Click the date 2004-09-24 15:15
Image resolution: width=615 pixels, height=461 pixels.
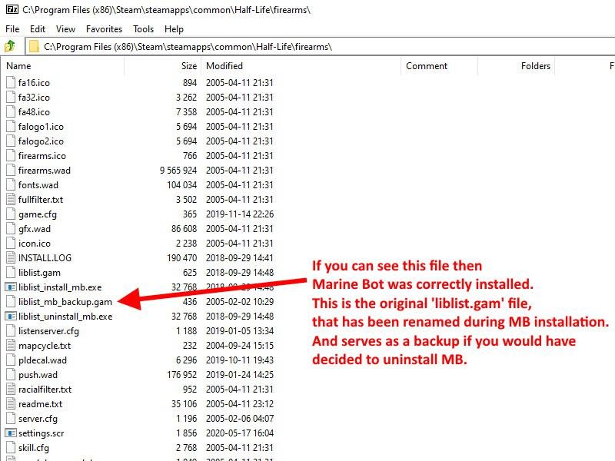pos(240,345)
